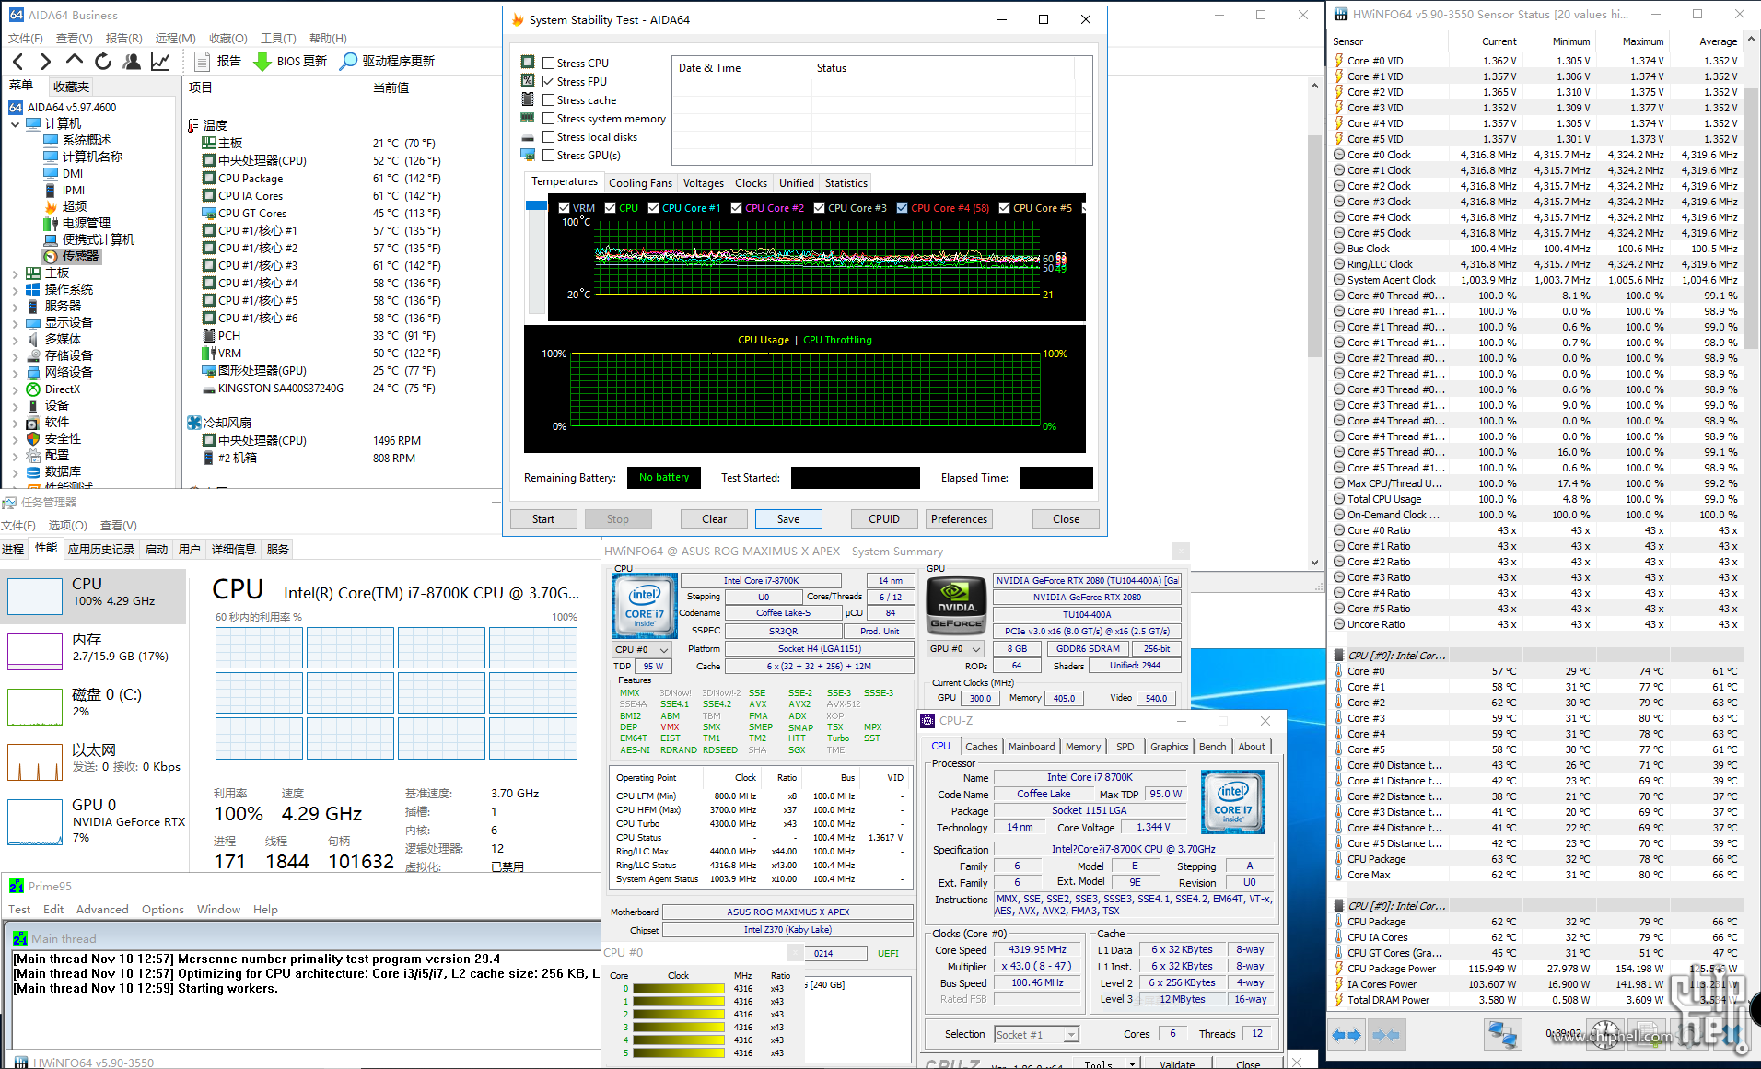1761x1069 pixels.
Task: Open the Statistics tab
Action: click(x=846, y=182)
